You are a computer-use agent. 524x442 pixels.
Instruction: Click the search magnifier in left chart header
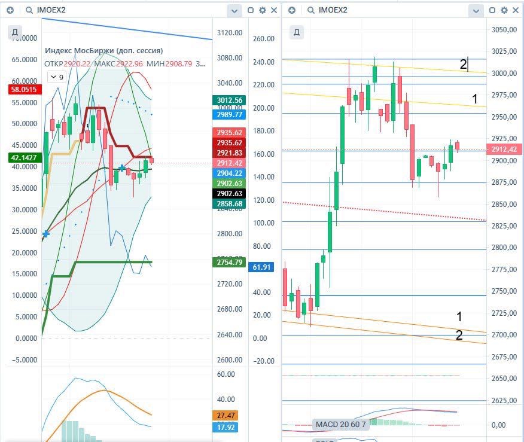coord(29,10)
